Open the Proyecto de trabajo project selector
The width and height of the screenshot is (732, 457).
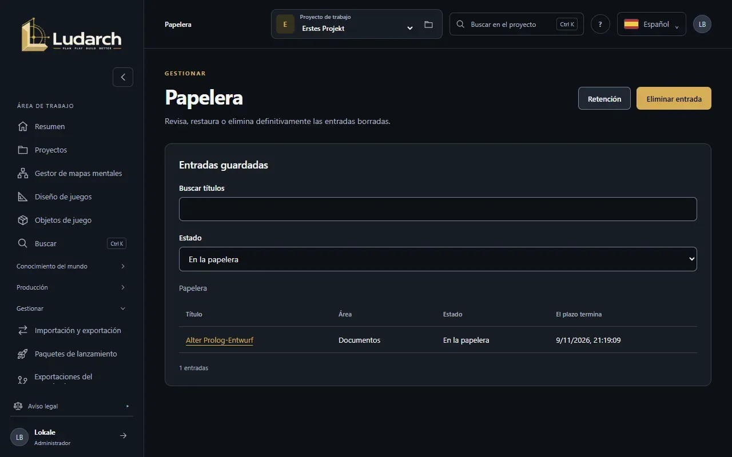point(357,24)
